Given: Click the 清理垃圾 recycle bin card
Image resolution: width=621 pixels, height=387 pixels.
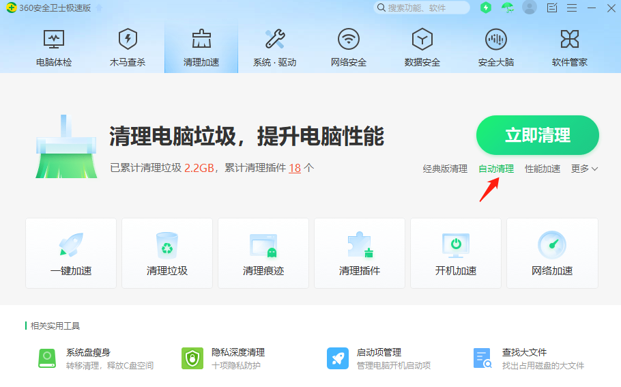Looking at the screenshot, I should click(x=167, y=253).
